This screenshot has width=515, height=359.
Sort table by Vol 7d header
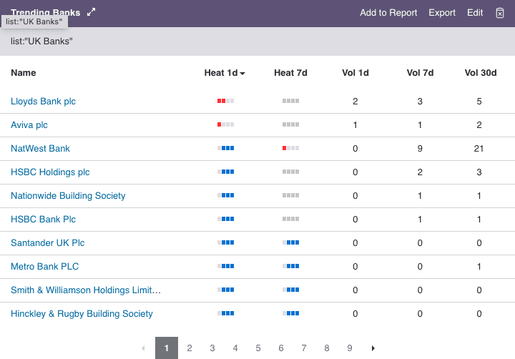tap(420, 73)
